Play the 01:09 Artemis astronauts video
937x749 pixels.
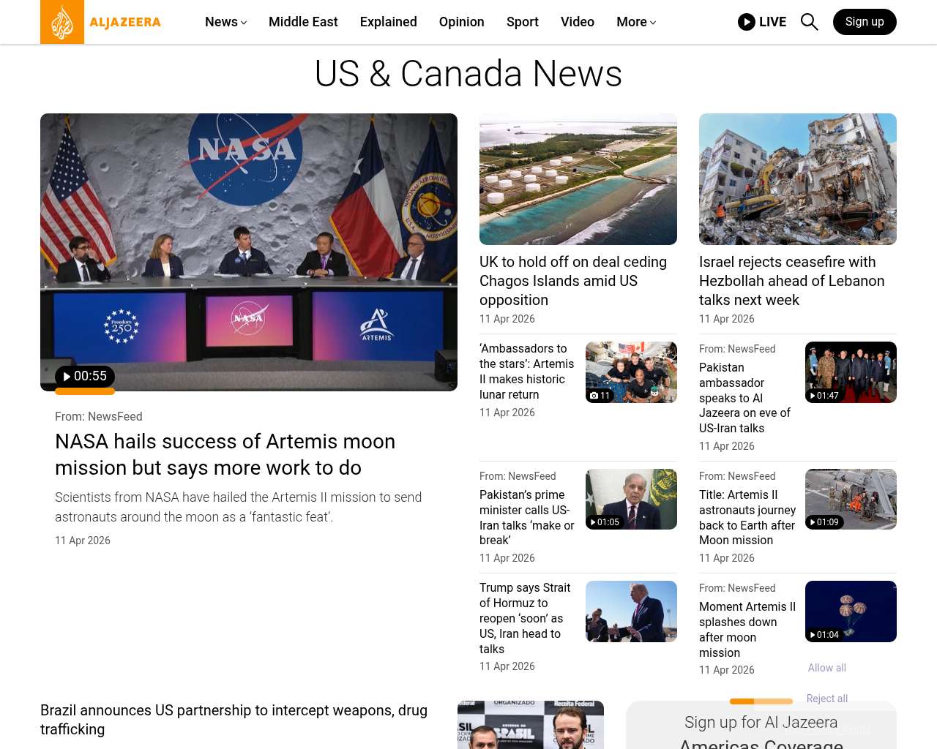click(x=824, y=522)
